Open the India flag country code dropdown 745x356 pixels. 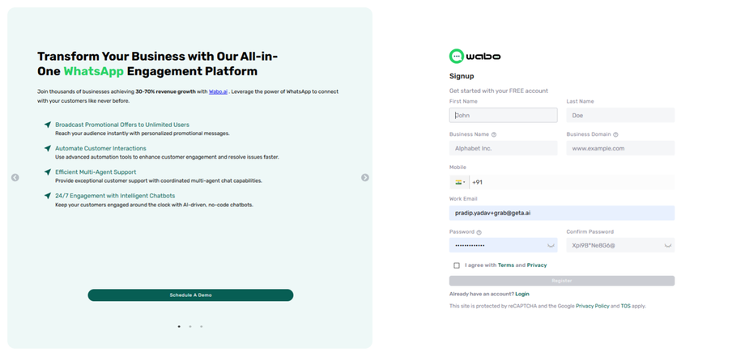click(x=459, y=182)
